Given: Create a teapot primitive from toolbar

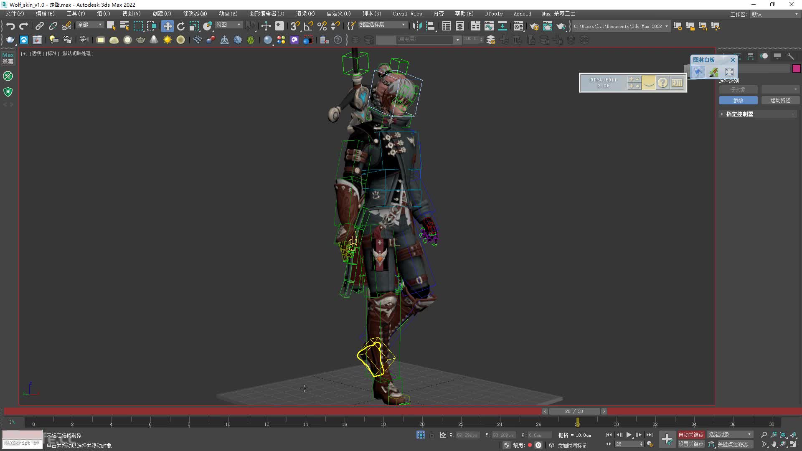Looking at the screenshot, I should pyautogui.click(x=141, y=40).
